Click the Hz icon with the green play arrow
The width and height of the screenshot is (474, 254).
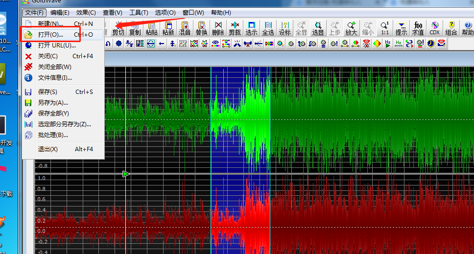pyautogui.click(x=387, y=44)
